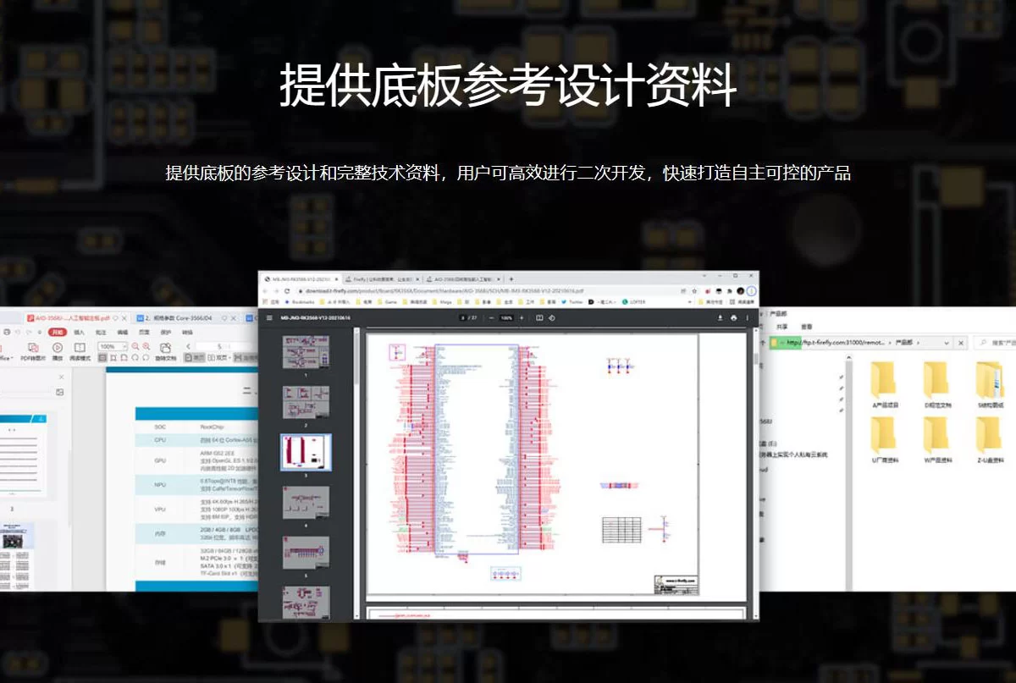The image size is (1016, 683).
Task: Click the fit-to-page icon in PDF viewer
Action: point(539,317)
